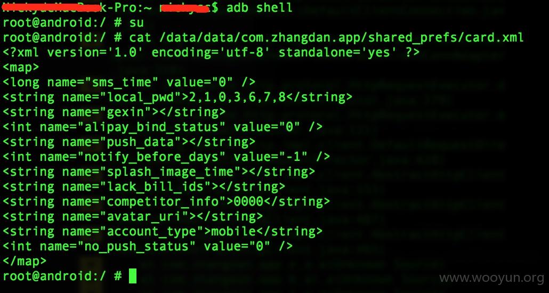Click the closing </map> tag
The height and width of the screenshot is (293, 549).
click(x=24, y=261)
